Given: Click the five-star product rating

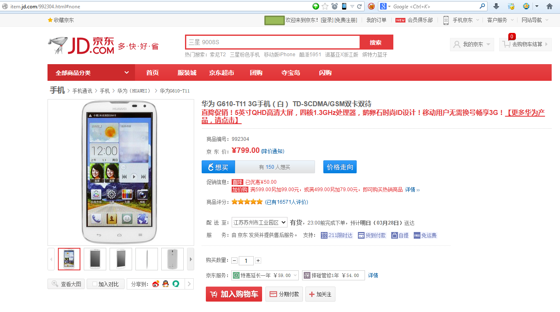Looking at the screenshot, I should click(247, 202).
